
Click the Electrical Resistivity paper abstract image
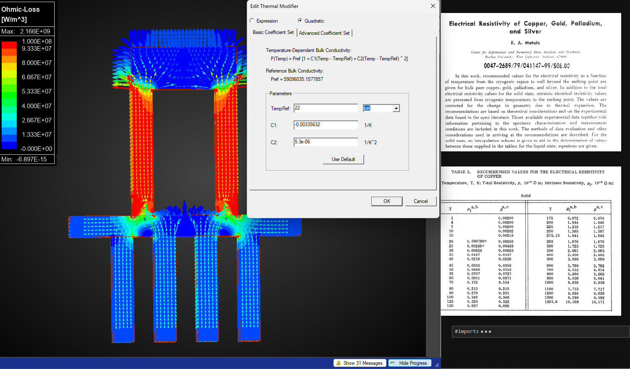[531, 82]
